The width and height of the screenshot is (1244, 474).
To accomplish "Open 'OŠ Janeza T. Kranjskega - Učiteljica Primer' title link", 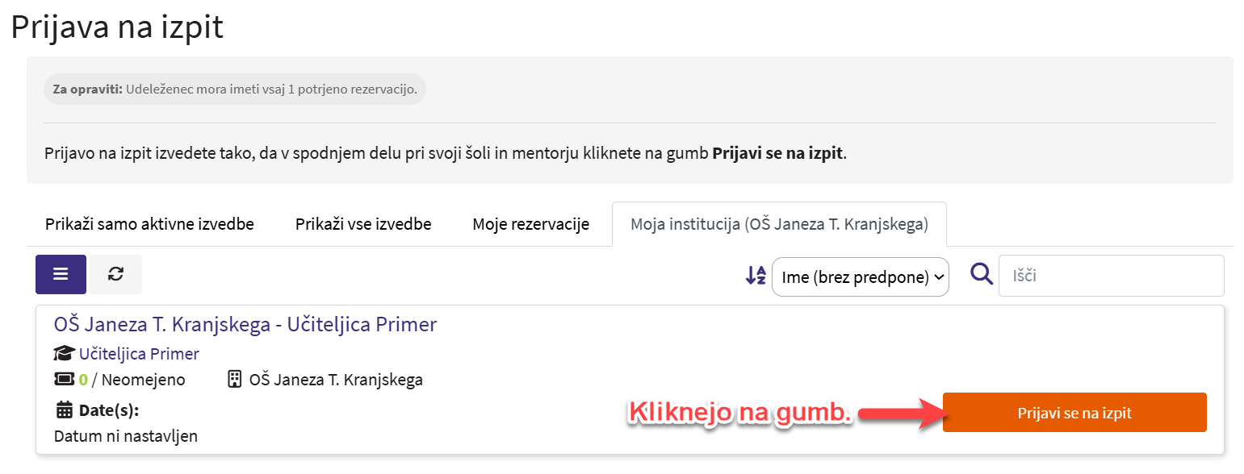I will 245,325.
